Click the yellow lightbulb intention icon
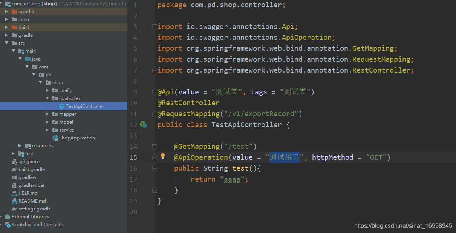The height and width of the screenshot is (233, 456). 163,156
